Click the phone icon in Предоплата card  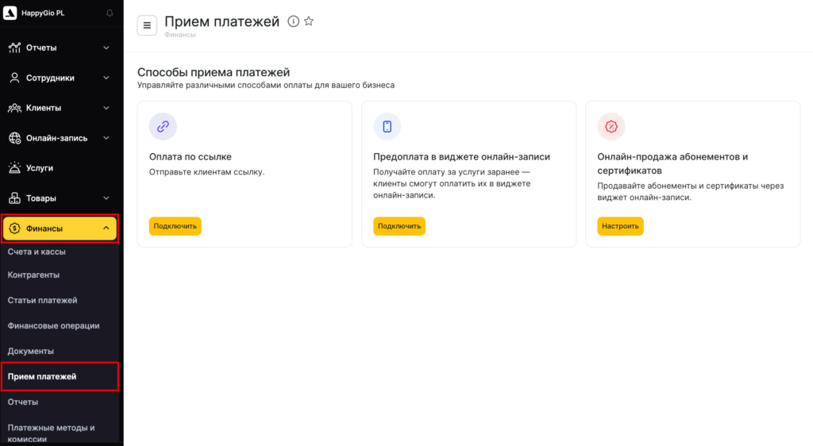click(x=387, y=126)
